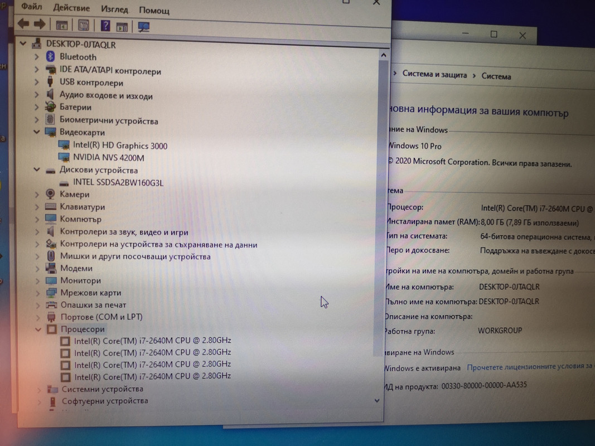
Task: Open the Файл menu
Action: coord(31,7)
